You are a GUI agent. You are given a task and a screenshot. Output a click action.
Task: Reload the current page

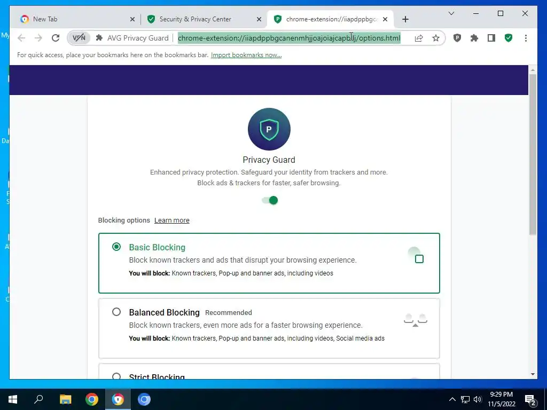56,38
